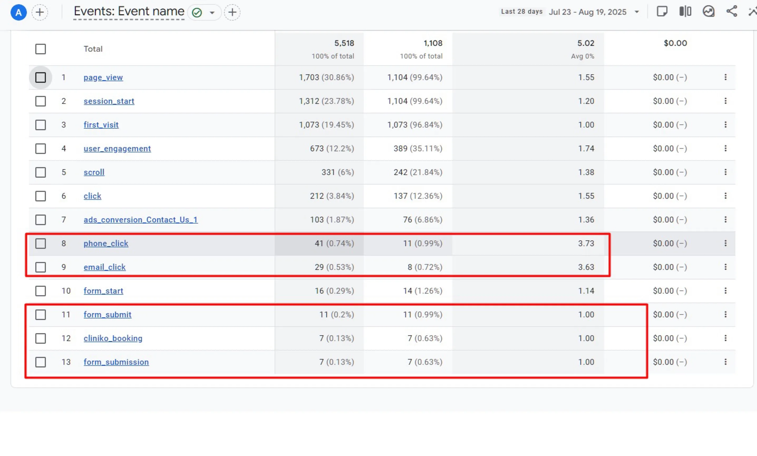757x456 pixels.
Task: Tick the email_click row checkbox
Action: 41,267
